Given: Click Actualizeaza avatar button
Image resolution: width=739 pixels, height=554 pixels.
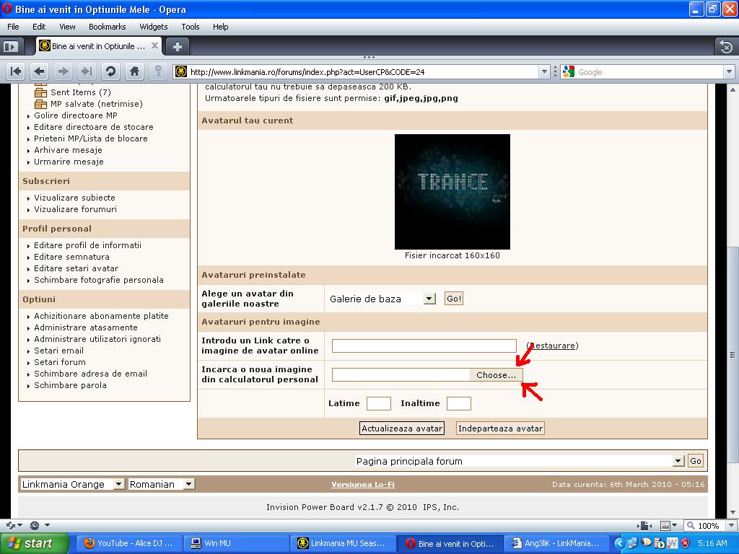Looking at the screenshot, I should 401,428.
